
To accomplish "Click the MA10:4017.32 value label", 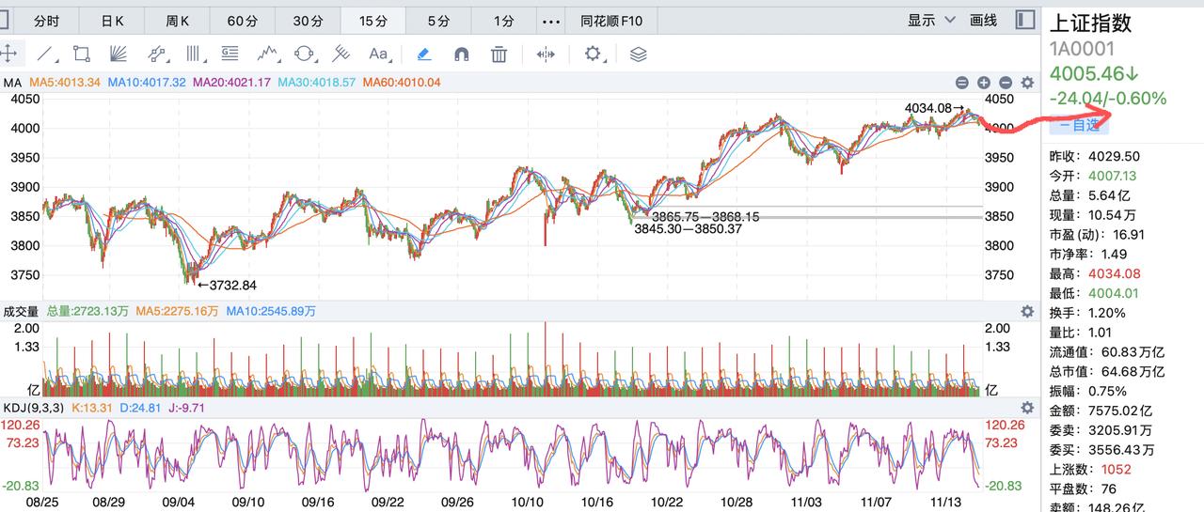I will 147,83.
